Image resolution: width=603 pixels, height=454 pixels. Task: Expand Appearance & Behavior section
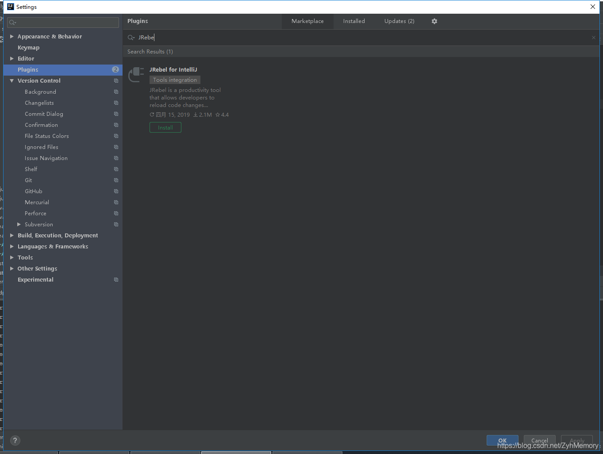[12, 37]
